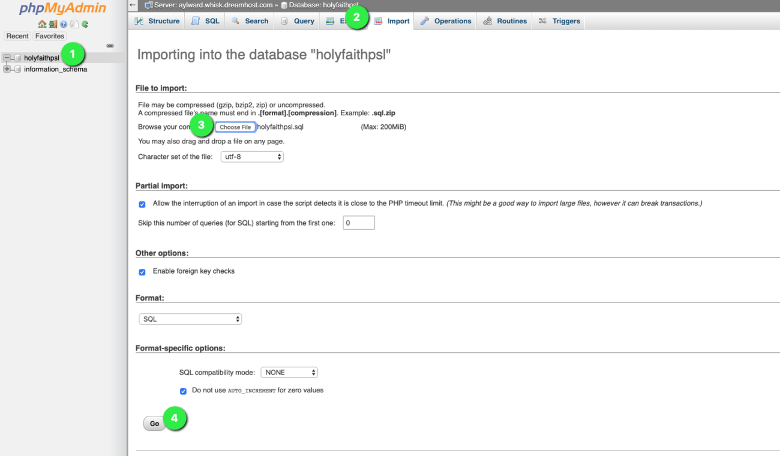Disable the PHP timeout interruption checkbox
780x456 pixels.
(x=142, y=204)
